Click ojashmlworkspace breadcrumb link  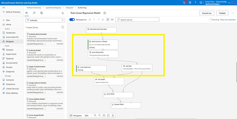(x=53, y=8)
